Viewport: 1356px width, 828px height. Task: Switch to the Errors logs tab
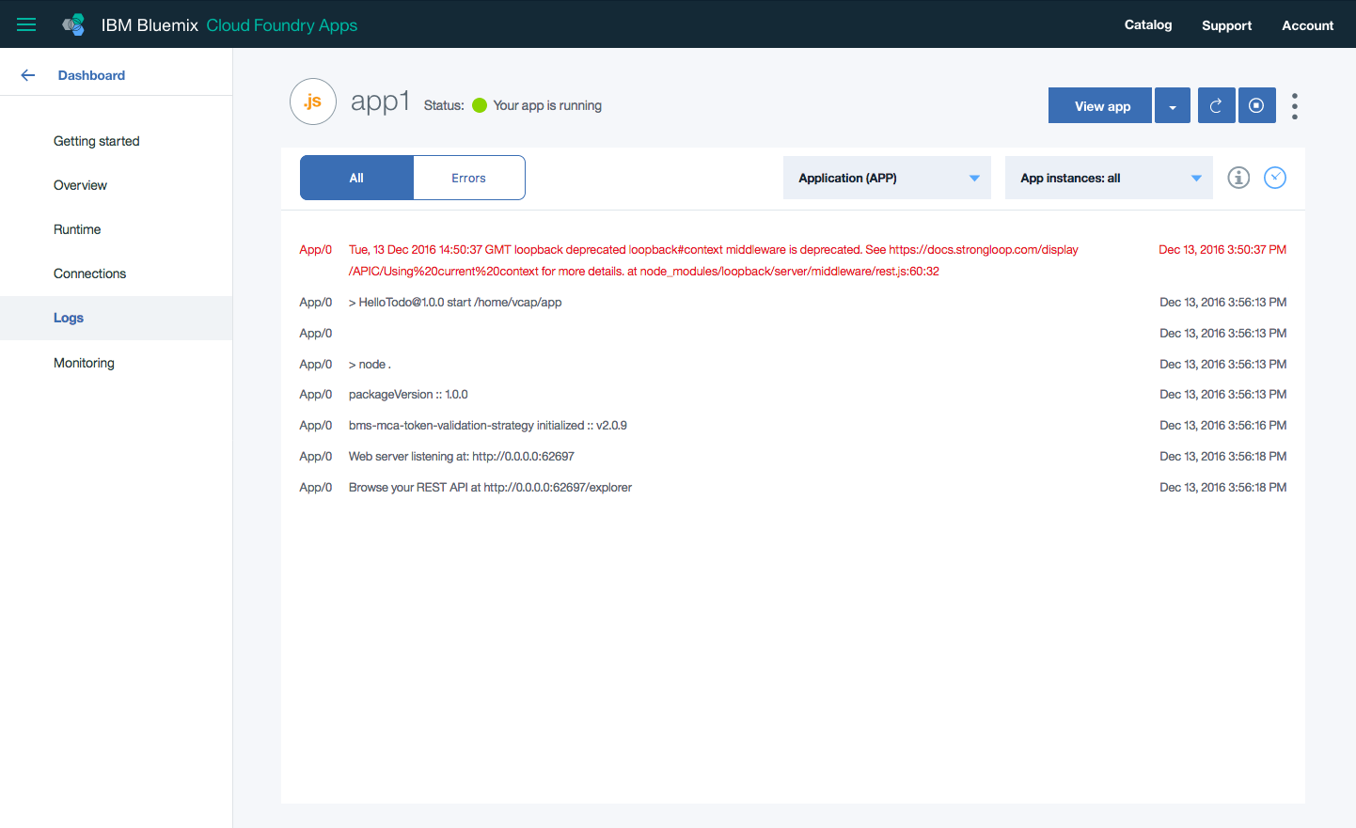468,178
